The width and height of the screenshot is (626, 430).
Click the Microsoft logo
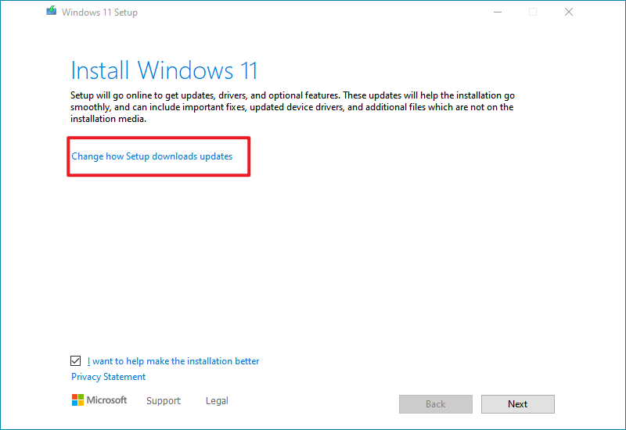pyautogui.click(x=99, y=400)
